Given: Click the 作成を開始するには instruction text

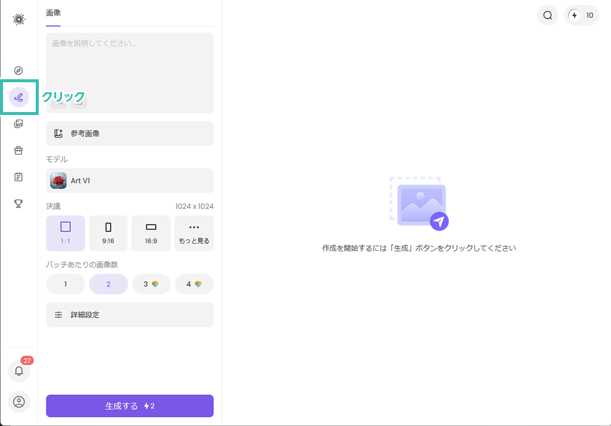Looking at the screenshot, I should [419, 248].
